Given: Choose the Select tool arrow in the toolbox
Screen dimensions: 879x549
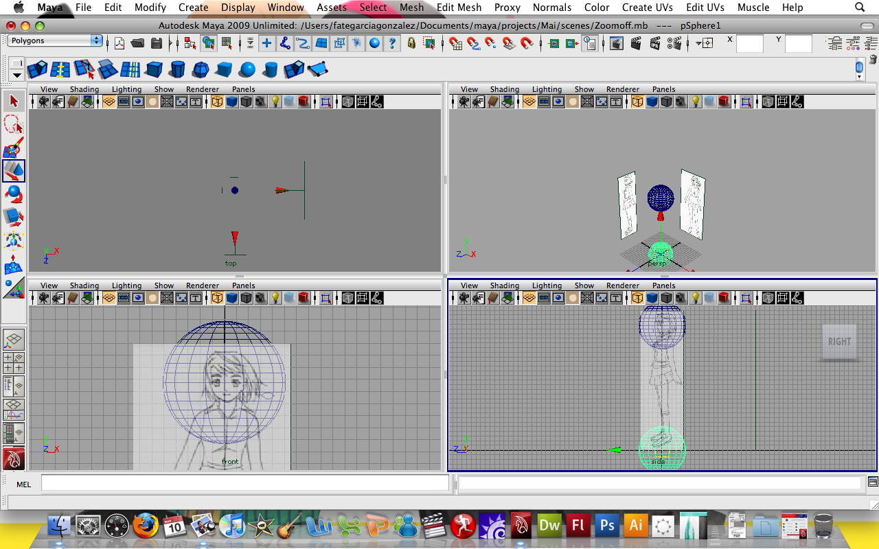Looking at the screenshot, I should coord(14,102).
